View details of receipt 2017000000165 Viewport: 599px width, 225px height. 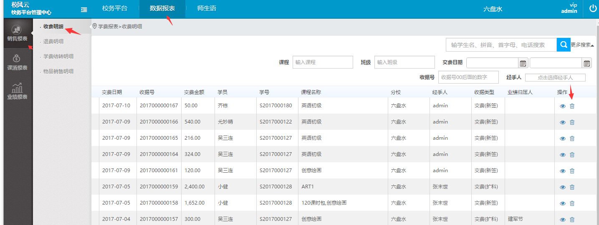pyautogui.click(x=563, y=138)
